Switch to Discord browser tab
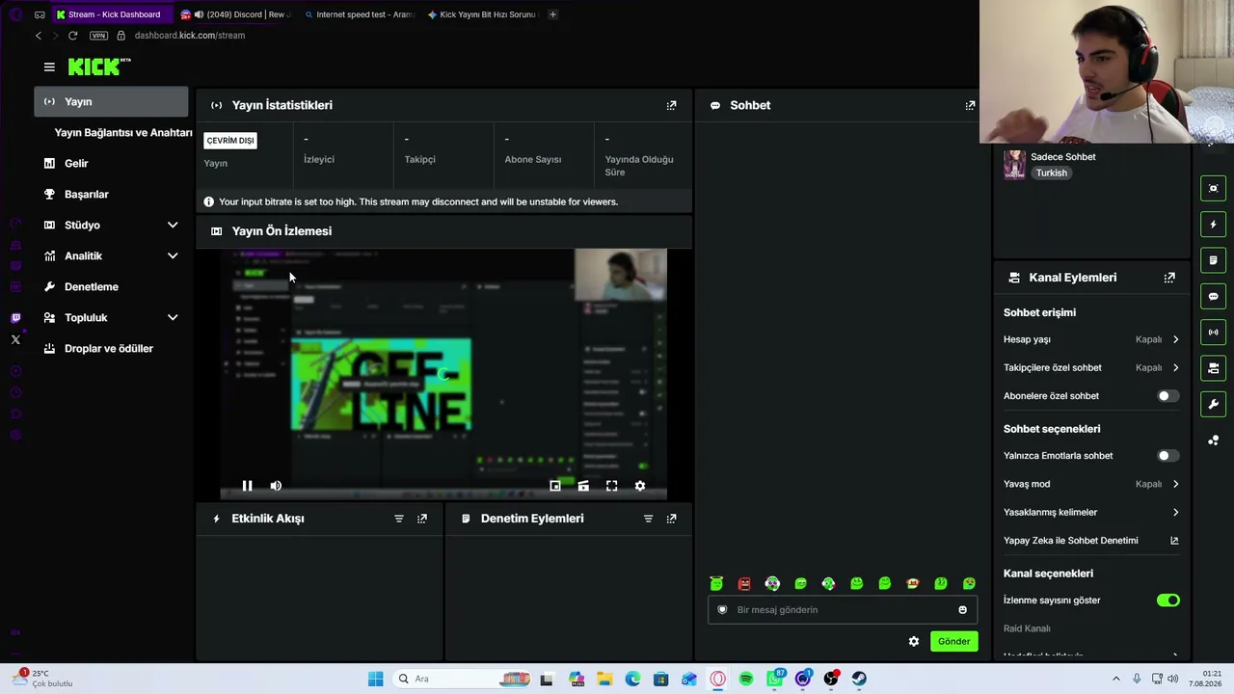Image resolution: width=1234 pixels, height=694 pixels. [x=235, y=14]
